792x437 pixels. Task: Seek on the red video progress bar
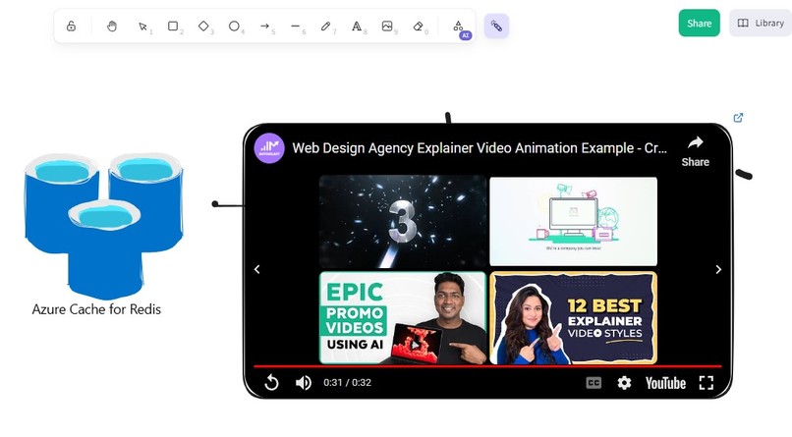(487, 366)
